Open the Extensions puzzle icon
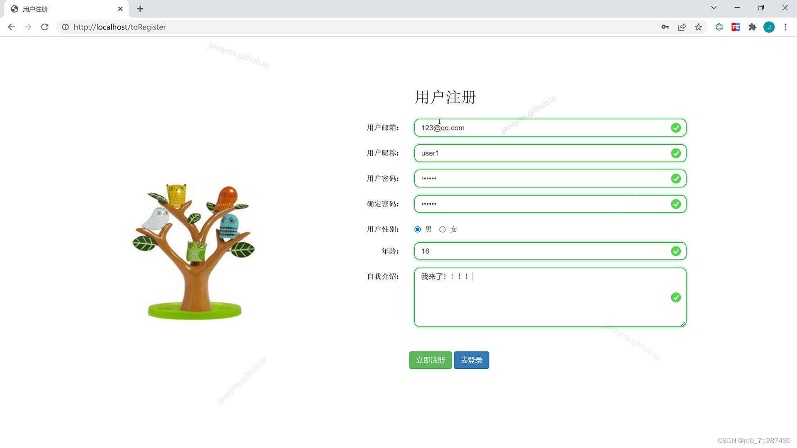797x448 pixels. pos(752,27)
